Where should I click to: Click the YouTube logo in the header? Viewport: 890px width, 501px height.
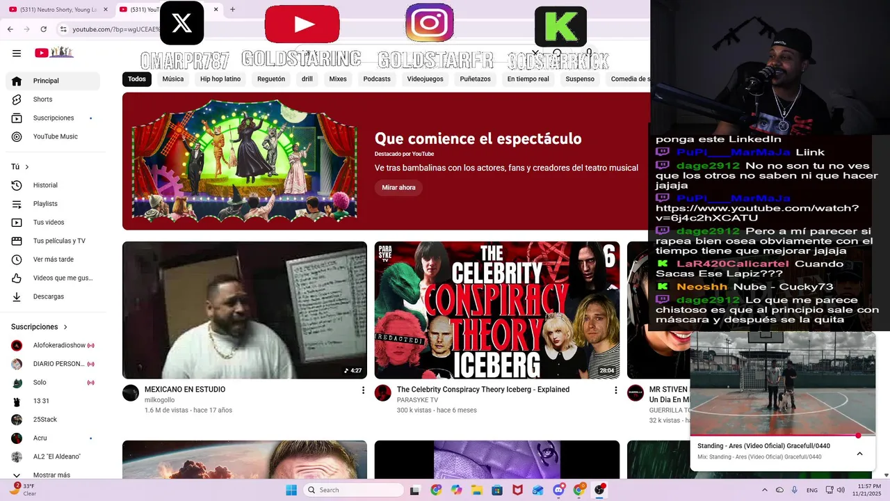click(x=54, y=52)
